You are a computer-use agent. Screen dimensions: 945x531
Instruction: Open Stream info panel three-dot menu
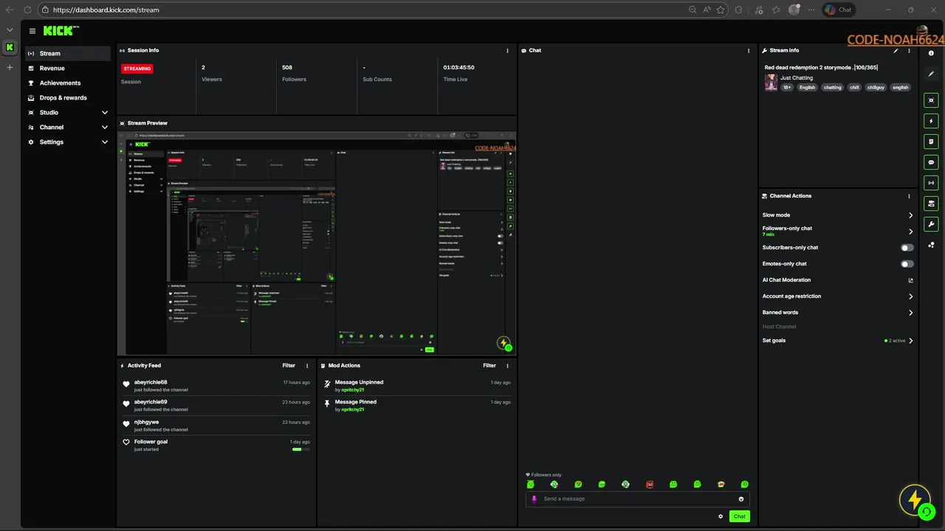click(x=909, y=51)
